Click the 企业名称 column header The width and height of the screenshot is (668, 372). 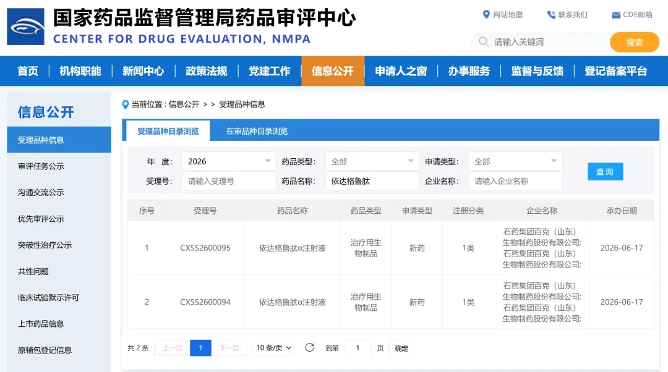click(541, 210)
